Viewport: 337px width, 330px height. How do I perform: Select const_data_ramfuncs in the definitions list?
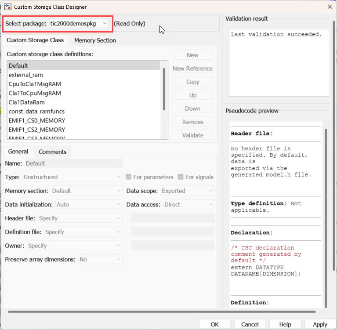(84, 111)
